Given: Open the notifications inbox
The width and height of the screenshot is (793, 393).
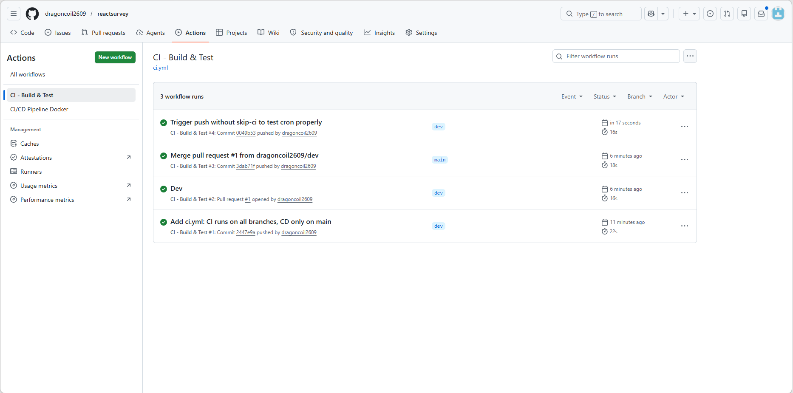Looking at the screenshot, I should (x=761, y=14).
